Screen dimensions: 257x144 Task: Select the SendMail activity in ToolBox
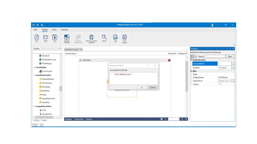click(x=46, y=102)
